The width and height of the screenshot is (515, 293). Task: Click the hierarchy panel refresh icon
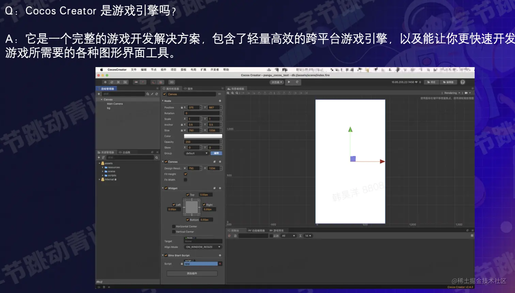(x=157, y=94)
